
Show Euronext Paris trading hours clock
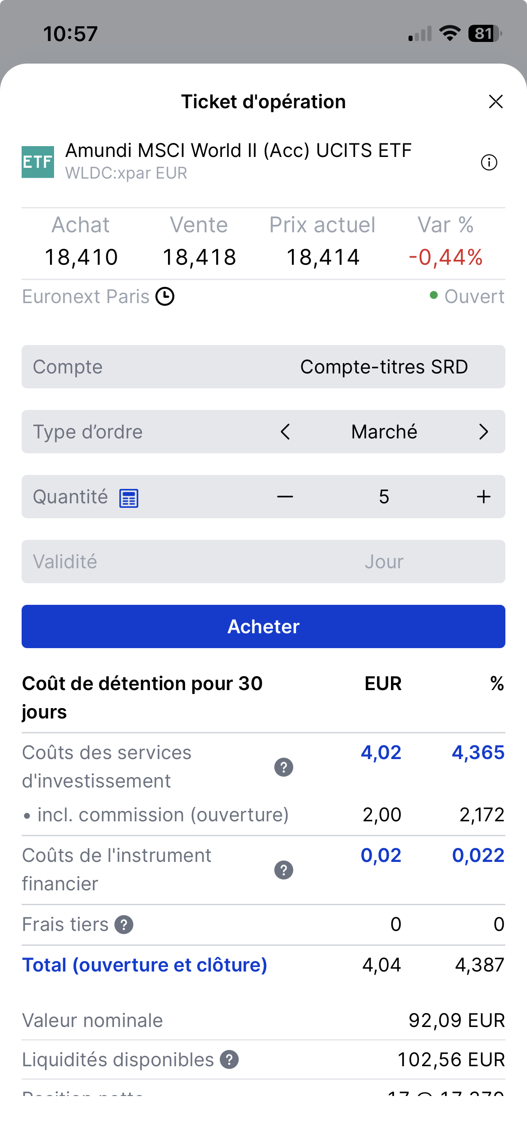point(165,297)
